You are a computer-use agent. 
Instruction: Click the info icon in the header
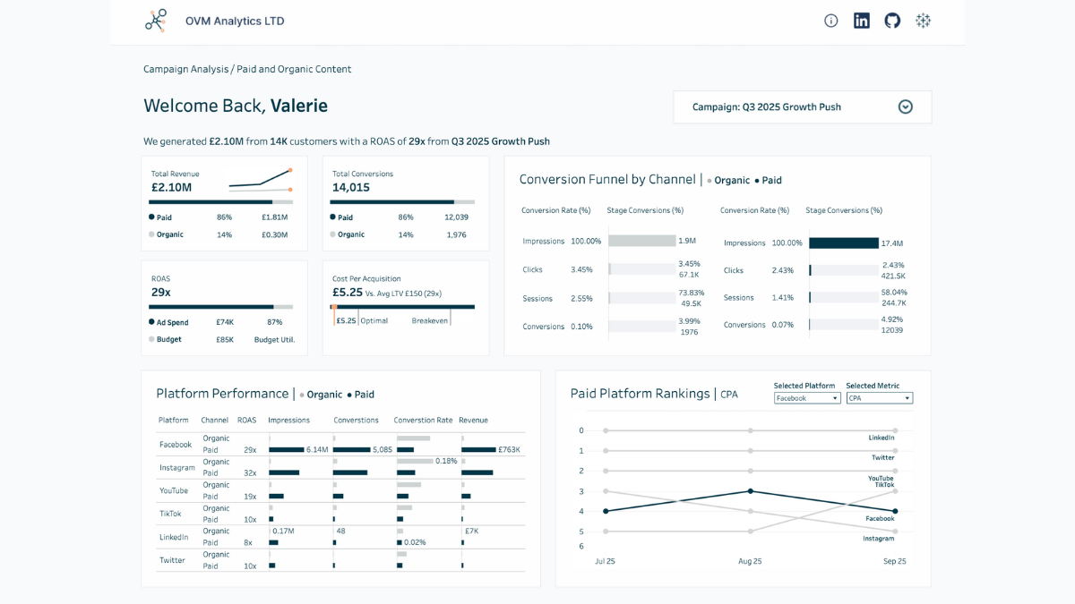[830, 20]
